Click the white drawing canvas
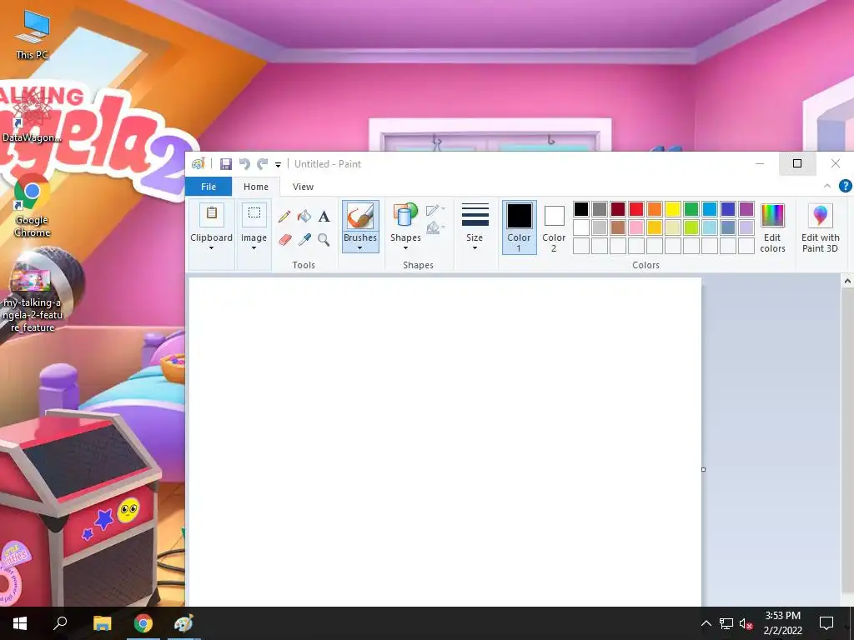The image size is (854, 640). coord(445,442)
